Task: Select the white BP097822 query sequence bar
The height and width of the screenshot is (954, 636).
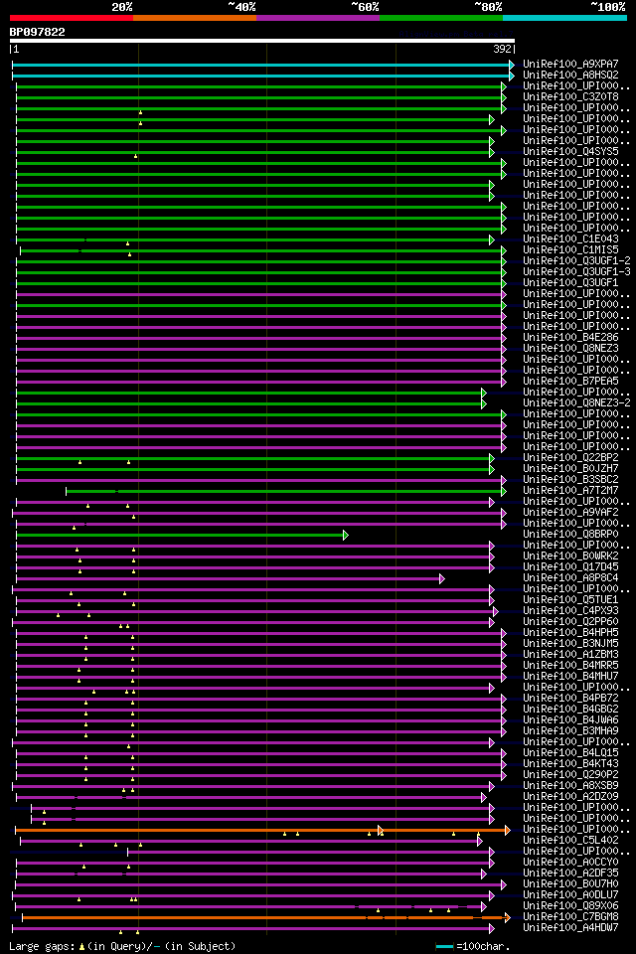Action: [x=262, y=41]
